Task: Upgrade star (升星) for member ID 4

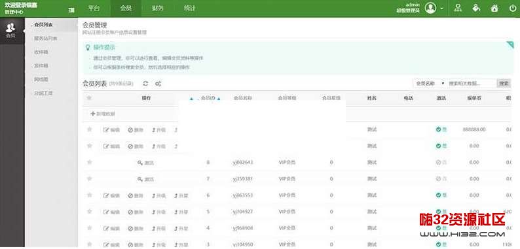Action: (x=181, y=229)
